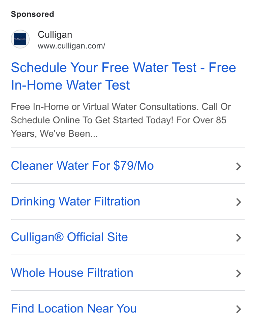Click the 'In-Home Water Test' headline line
Viewport: 256px width, 326px height.
[x=70, y=85]
